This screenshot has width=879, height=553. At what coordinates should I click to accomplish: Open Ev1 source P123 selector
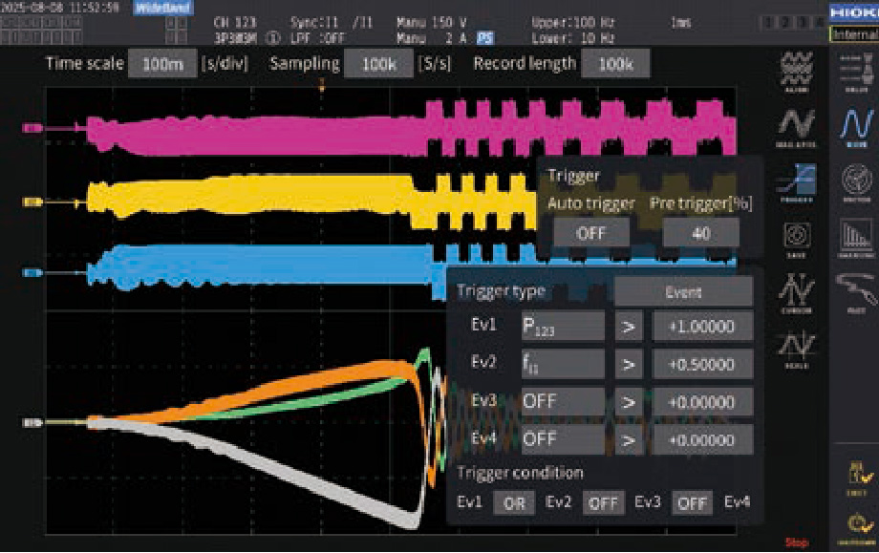[x=563, y=326]
